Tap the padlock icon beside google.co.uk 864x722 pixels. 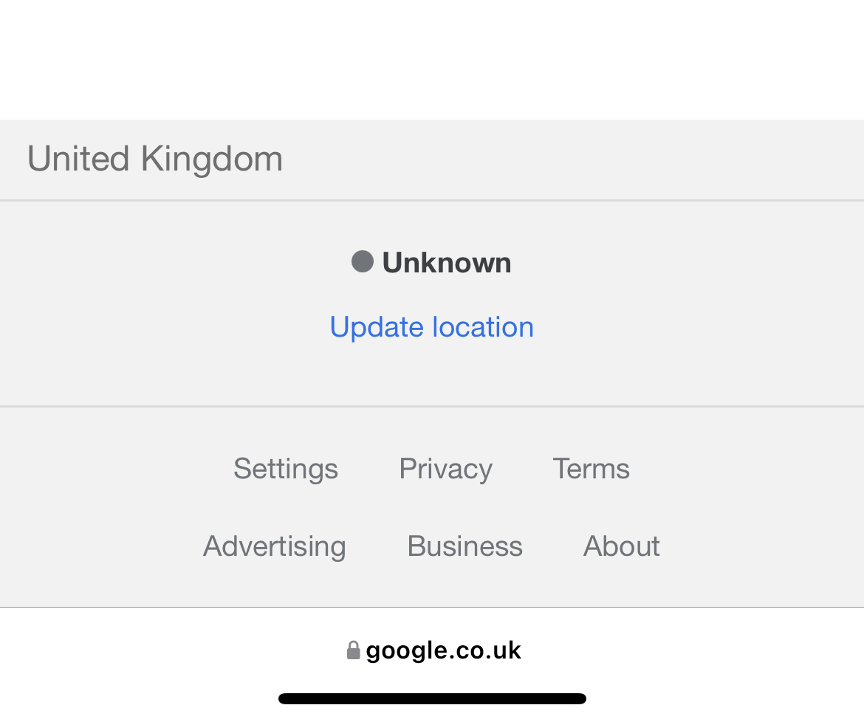point(353,650)
